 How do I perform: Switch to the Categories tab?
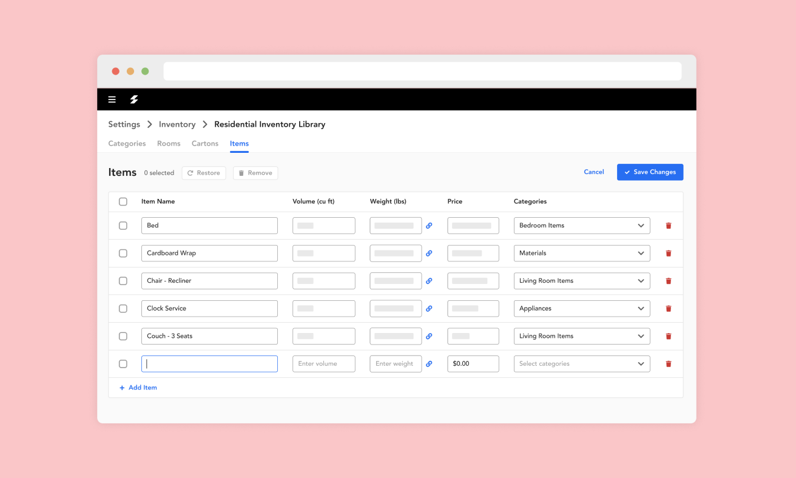pyautogui.click(x=127, y=144)
